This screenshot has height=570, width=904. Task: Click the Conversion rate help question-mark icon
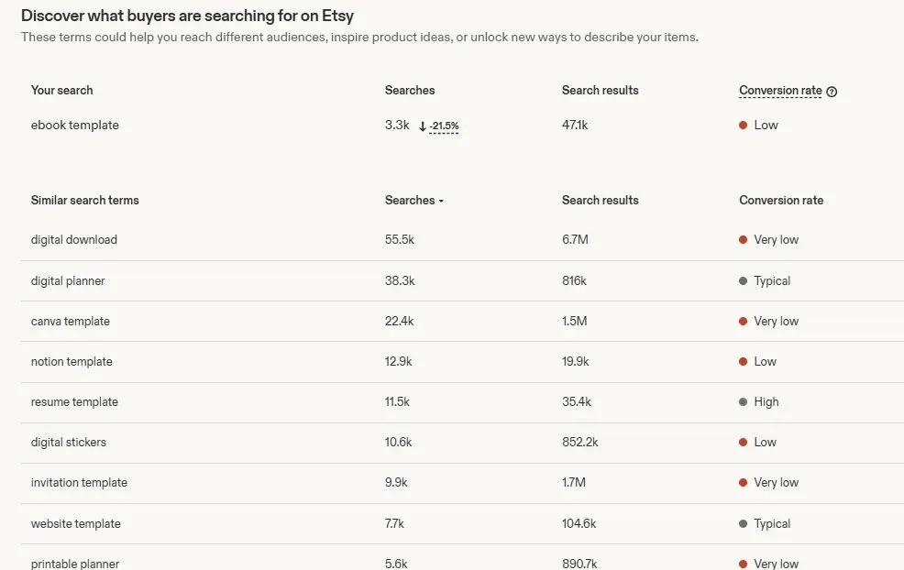[832, 91]
